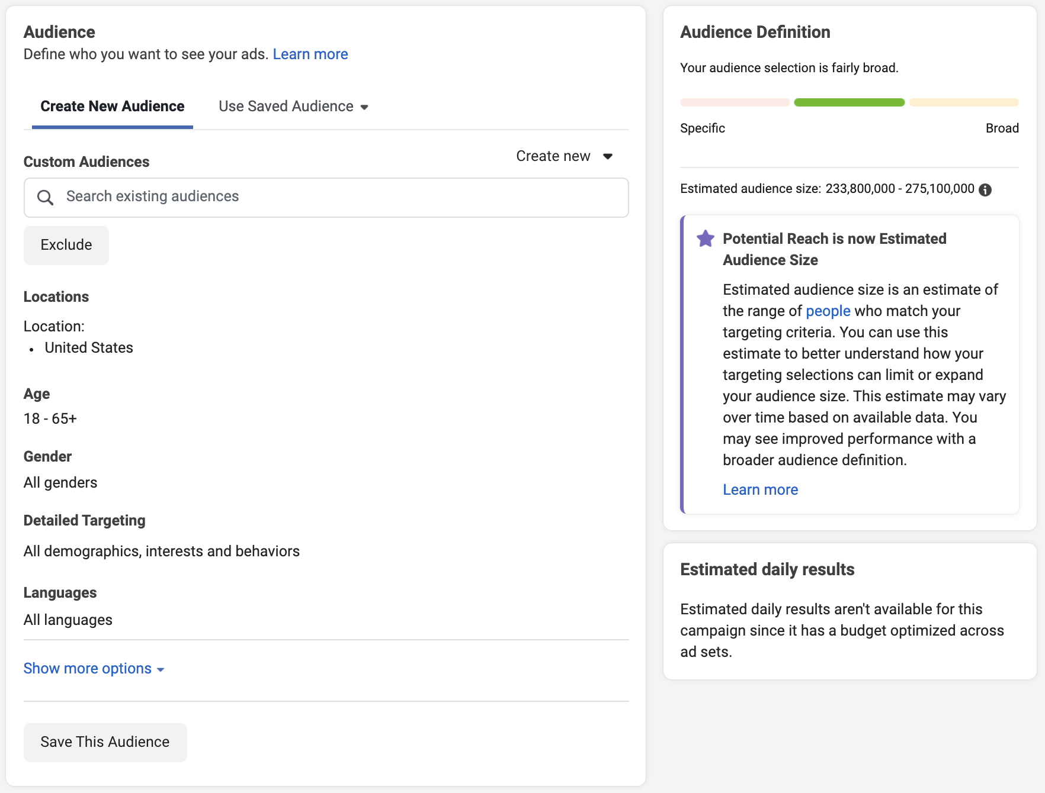The width and height of the screenshot is (1045, 793).
Task: Click the pink Specific segment of audience gauge
Action: pos(735,102)
